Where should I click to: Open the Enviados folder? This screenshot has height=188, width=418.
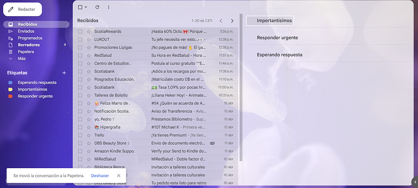pyautogui.click(x=26, y=31)
